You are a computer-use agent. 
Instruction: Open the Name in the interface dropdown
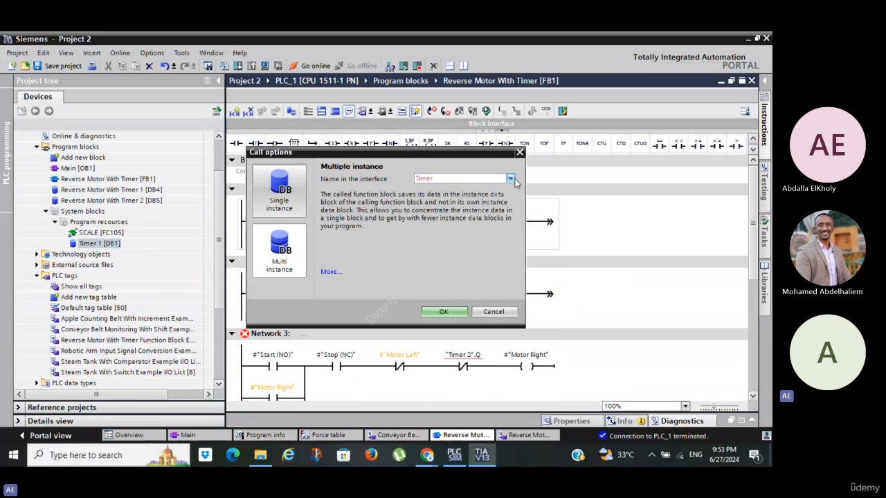pos(510,178)
